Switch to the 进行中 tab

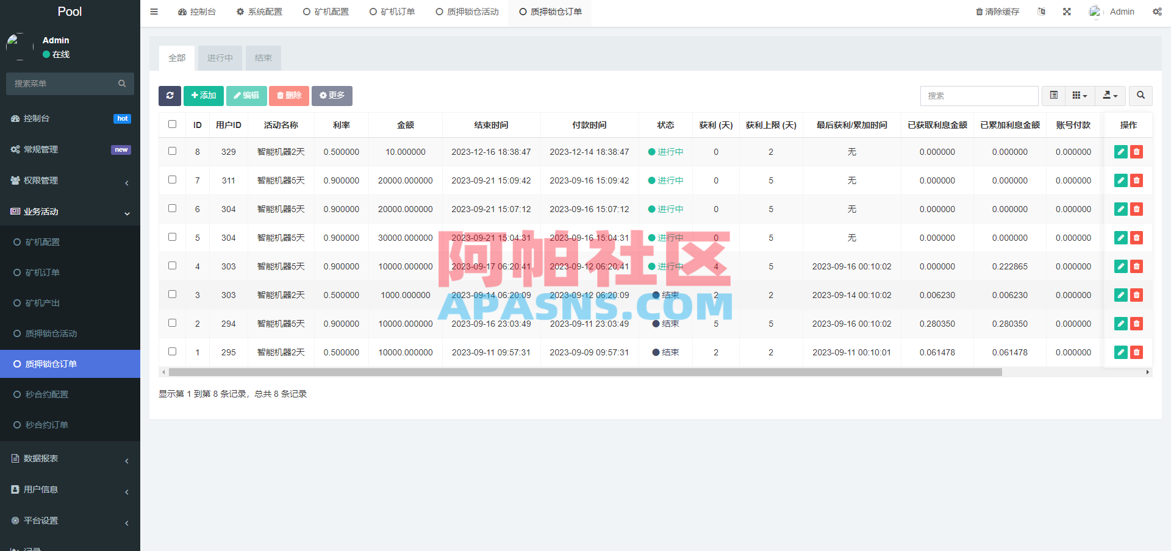220,58
